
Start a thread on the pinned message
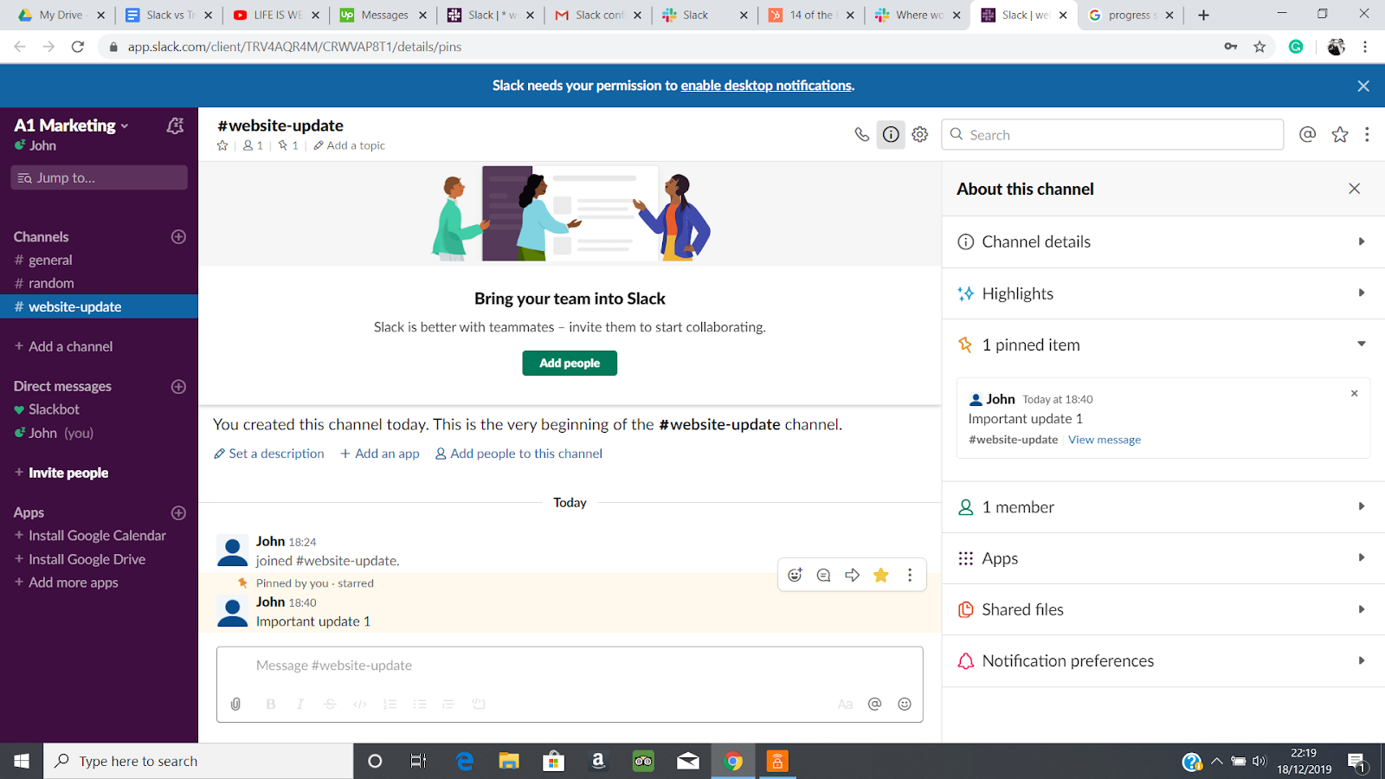pos(823,575)
